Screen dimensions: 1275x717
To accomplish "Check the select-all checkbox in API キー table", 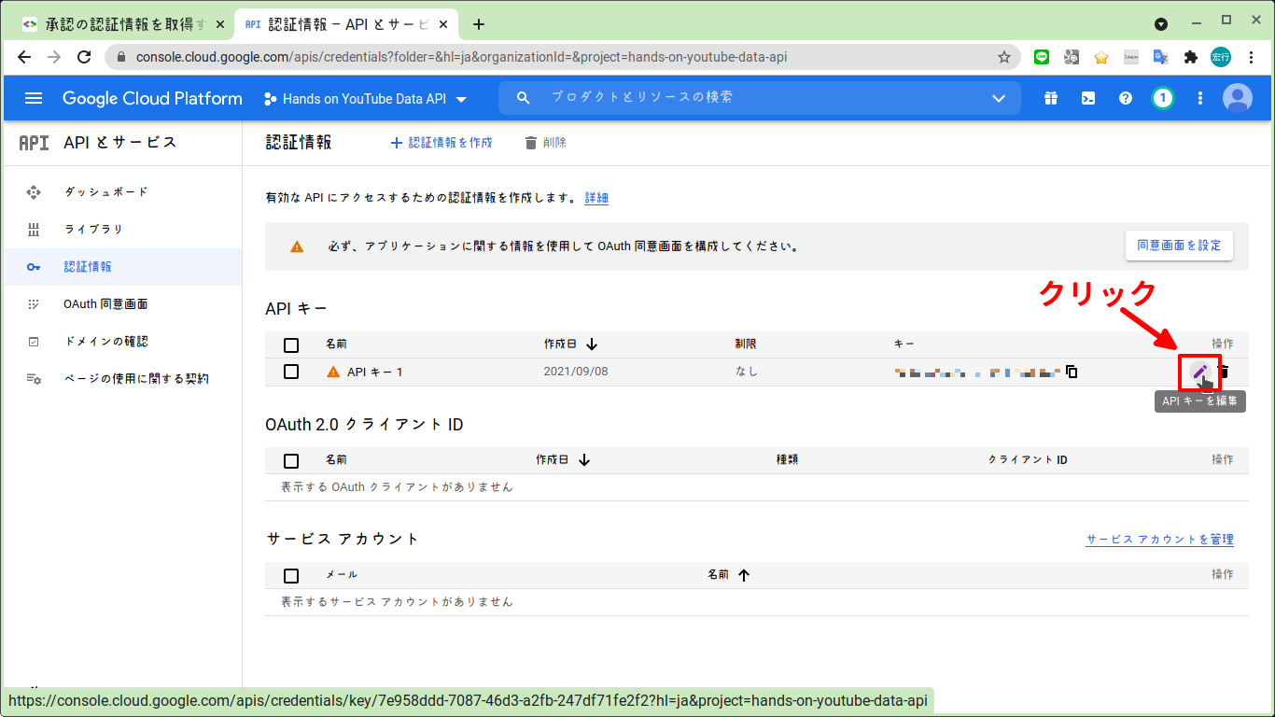I will (290, 344).
